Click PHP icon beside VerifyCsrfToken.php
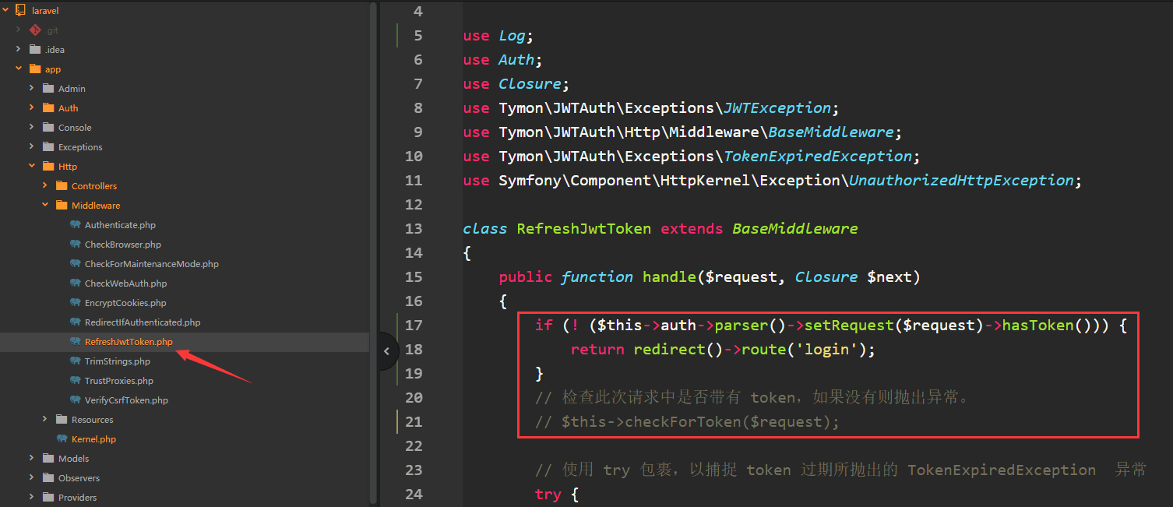This screenshot has width=1173, height=507. [75, 400]
